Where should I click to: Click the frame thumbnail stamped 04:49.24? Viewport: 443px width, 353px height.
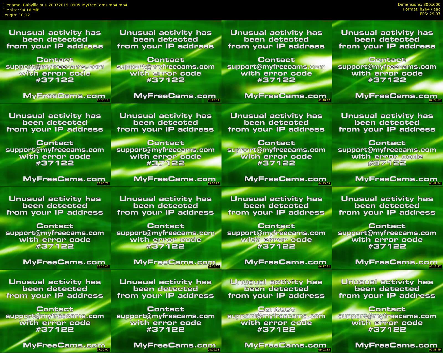[387, 145]
